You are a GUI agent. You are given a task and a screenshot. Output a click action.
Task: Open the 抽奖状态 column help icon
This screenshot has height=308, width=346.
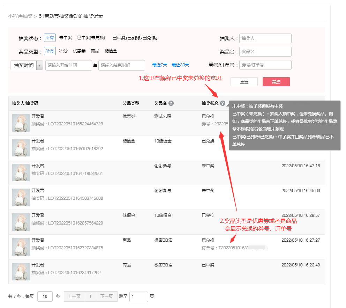tap(223, 103)
